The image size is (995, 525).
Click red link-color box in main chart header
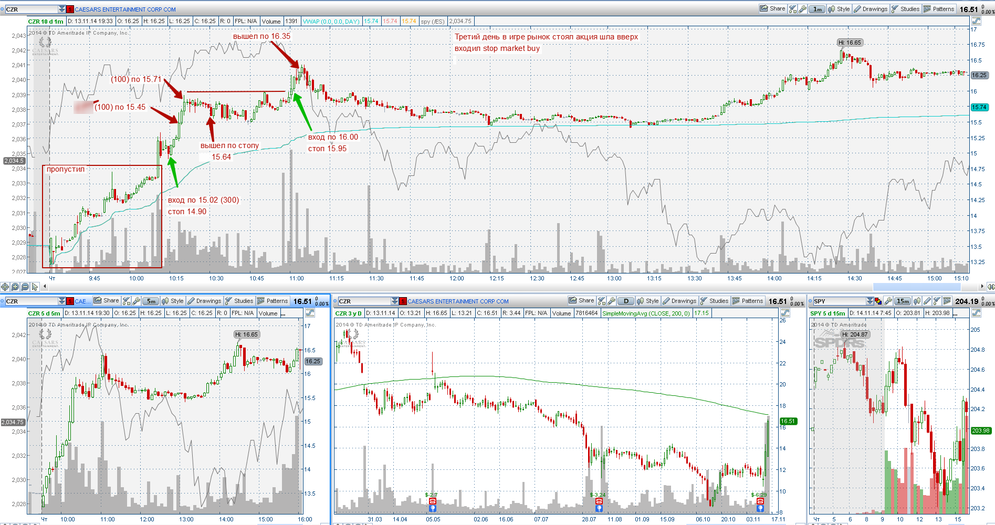click(x=70, y=9)
